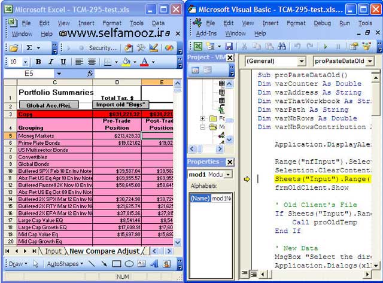Screen dimensions: 383x283
Task: Select the Oval drawing tool
Action: (129, 264)
